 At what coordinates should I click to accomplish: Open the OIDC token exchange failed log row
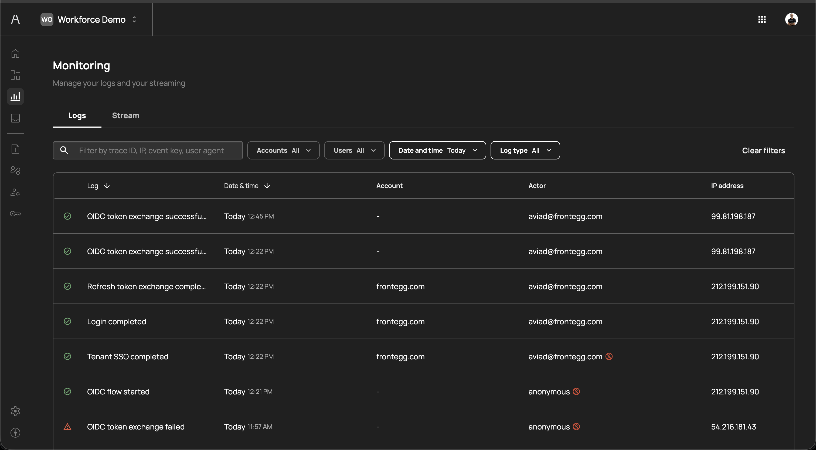pos(135,427)
